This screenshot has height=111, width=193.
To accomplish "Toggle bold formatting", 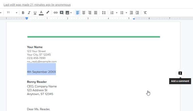I will point(23,13).
